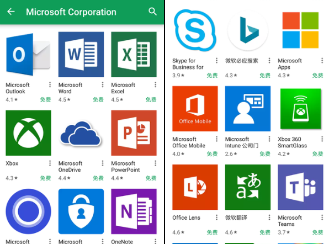Screen dimensions: 329x244
Task: Click 免费 price under Microsoft Excel
Action: 151,100
